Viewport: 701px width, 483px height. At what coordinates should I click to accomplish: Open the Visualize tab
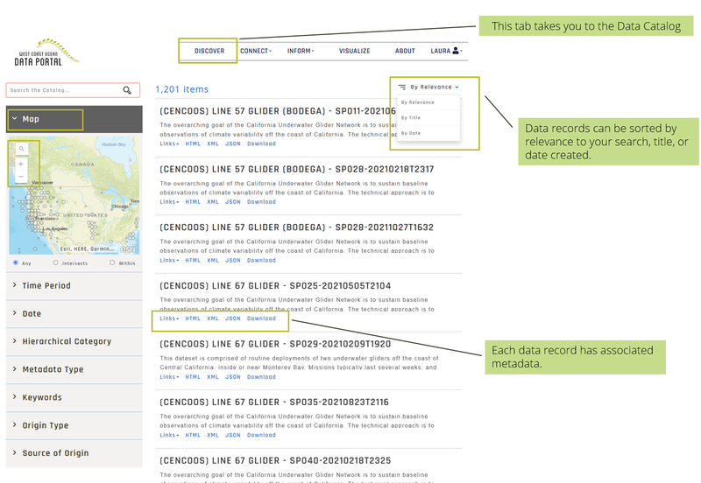click(355, 51)
